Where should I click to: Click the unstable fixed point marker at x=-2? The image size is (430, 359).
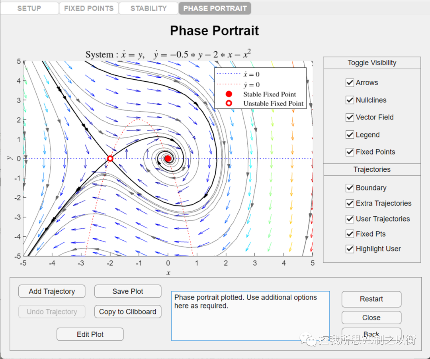[x=110, y=158]
